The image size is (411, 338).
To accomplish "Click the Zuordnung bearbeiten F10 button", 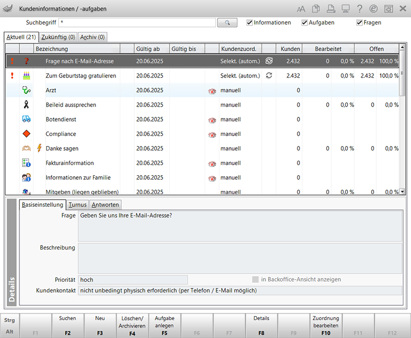I will (326, 325).
